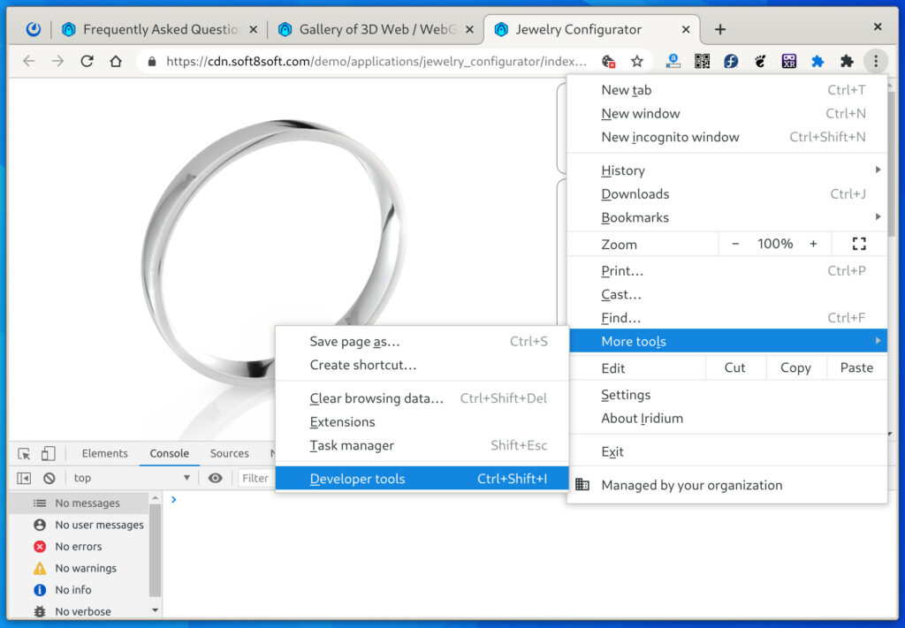Click the URL address bar
905x628 pixels.
pyautogui.click(x=376, y=61)
